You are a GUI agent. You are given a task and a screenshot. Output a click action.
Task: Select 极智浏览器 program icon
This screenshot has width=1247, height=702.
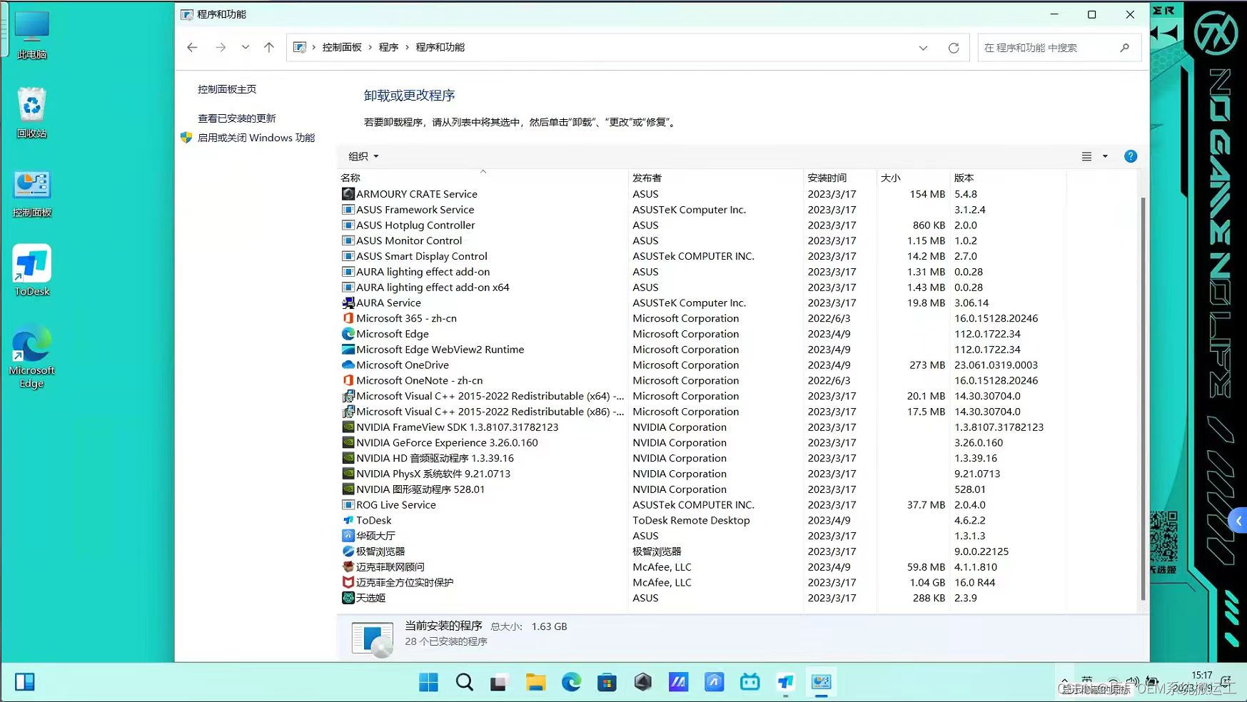click(348, 551)
